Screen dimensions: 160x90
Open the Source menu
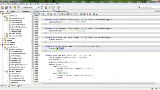click(16, 4)
